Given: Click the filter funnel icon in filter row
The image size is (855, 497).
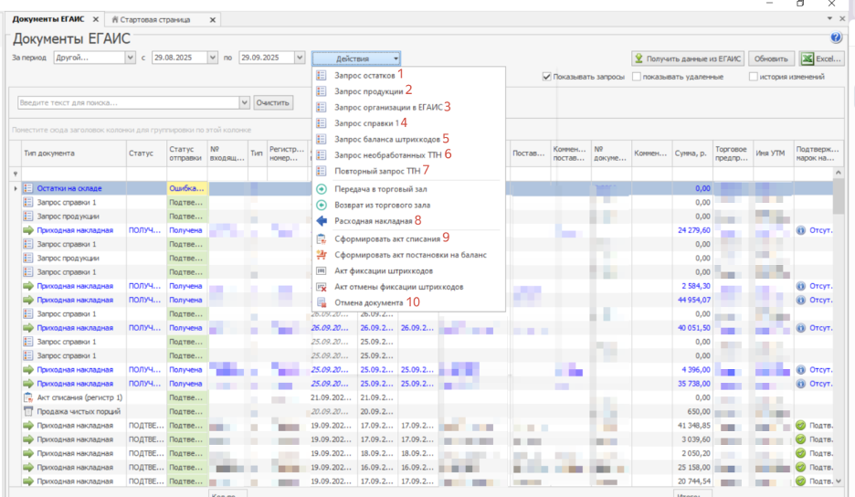Looking at the screenshot, I should pos(16,174).
